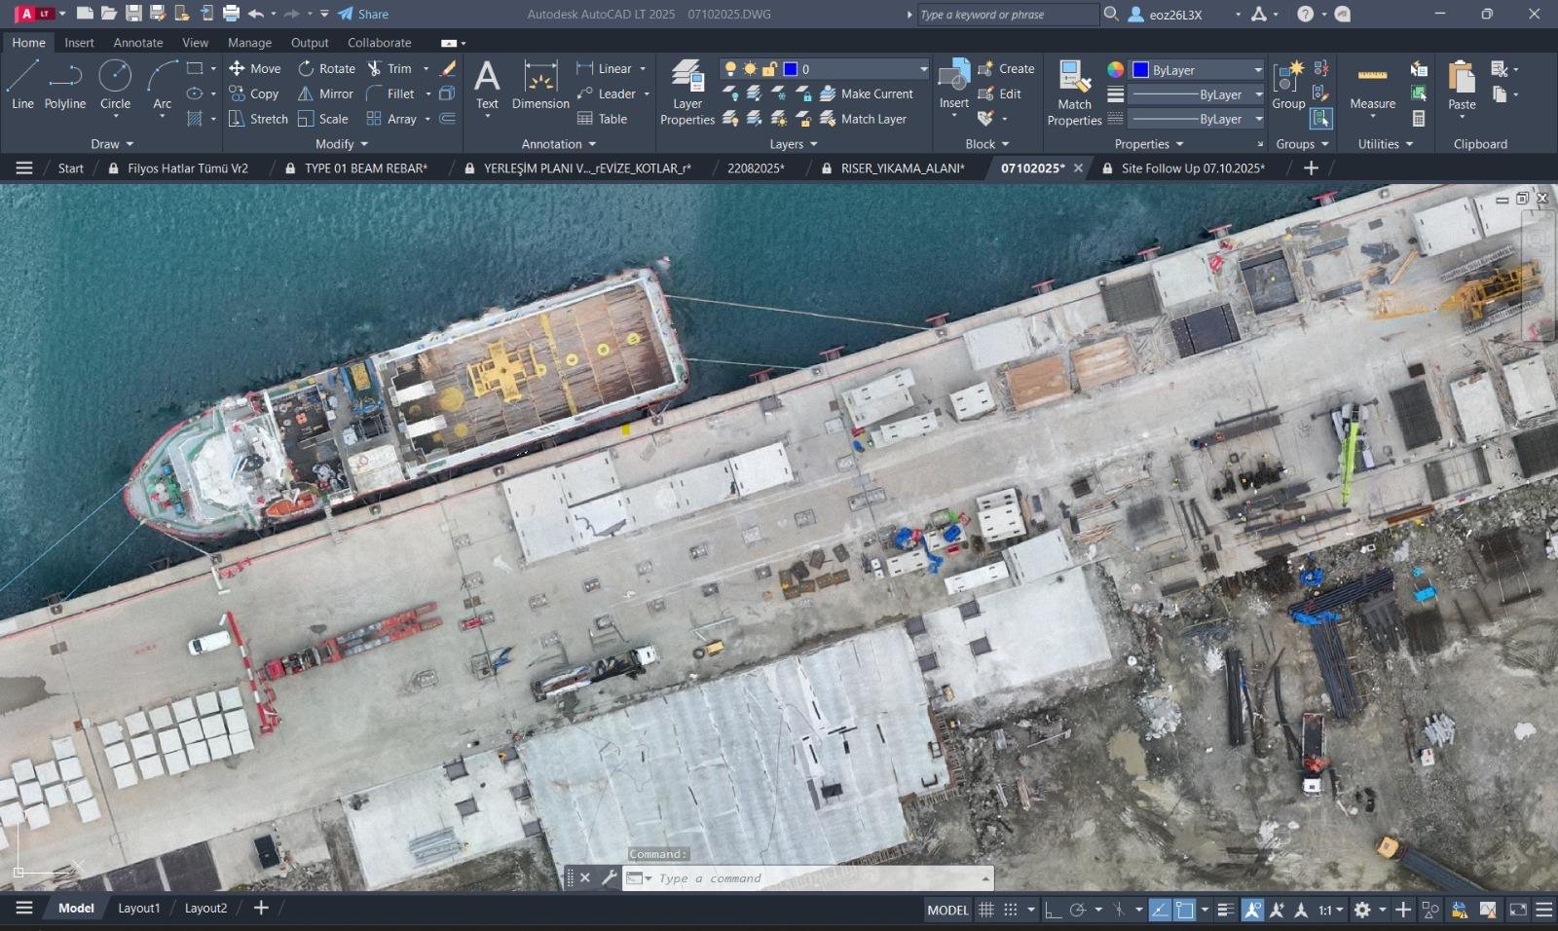The width and height of the screenshot is (1558, 931).
Task: Toggle ortho mode in status bar
Action: pos(1053,910)
